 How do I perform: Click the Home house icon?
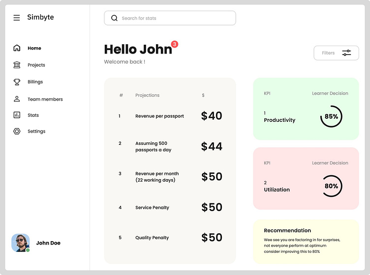pyautogui.click(x=17, y=48)
